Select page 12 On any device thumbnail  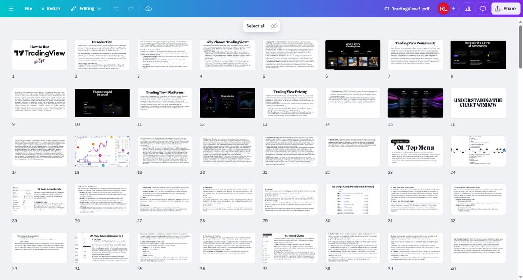tap(227, 103)
